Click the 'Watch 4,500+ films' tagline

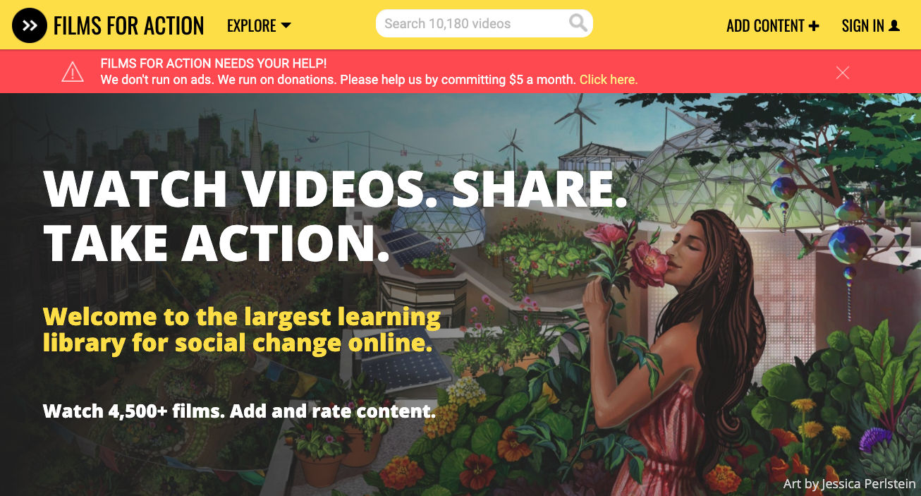239,411
